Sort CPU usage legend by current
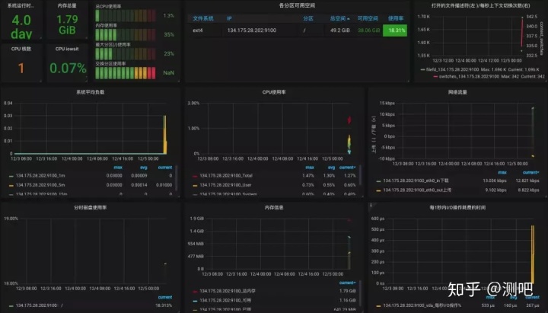This screenshot has width=548, height=313. [x=347, y=168]
